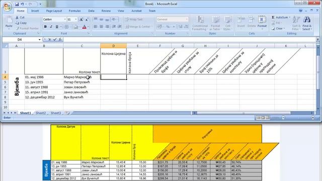This screenshot has height=181, width=322.
Task: Click Merge & Center
Action: pyautogui.click(x=137, y=27)
